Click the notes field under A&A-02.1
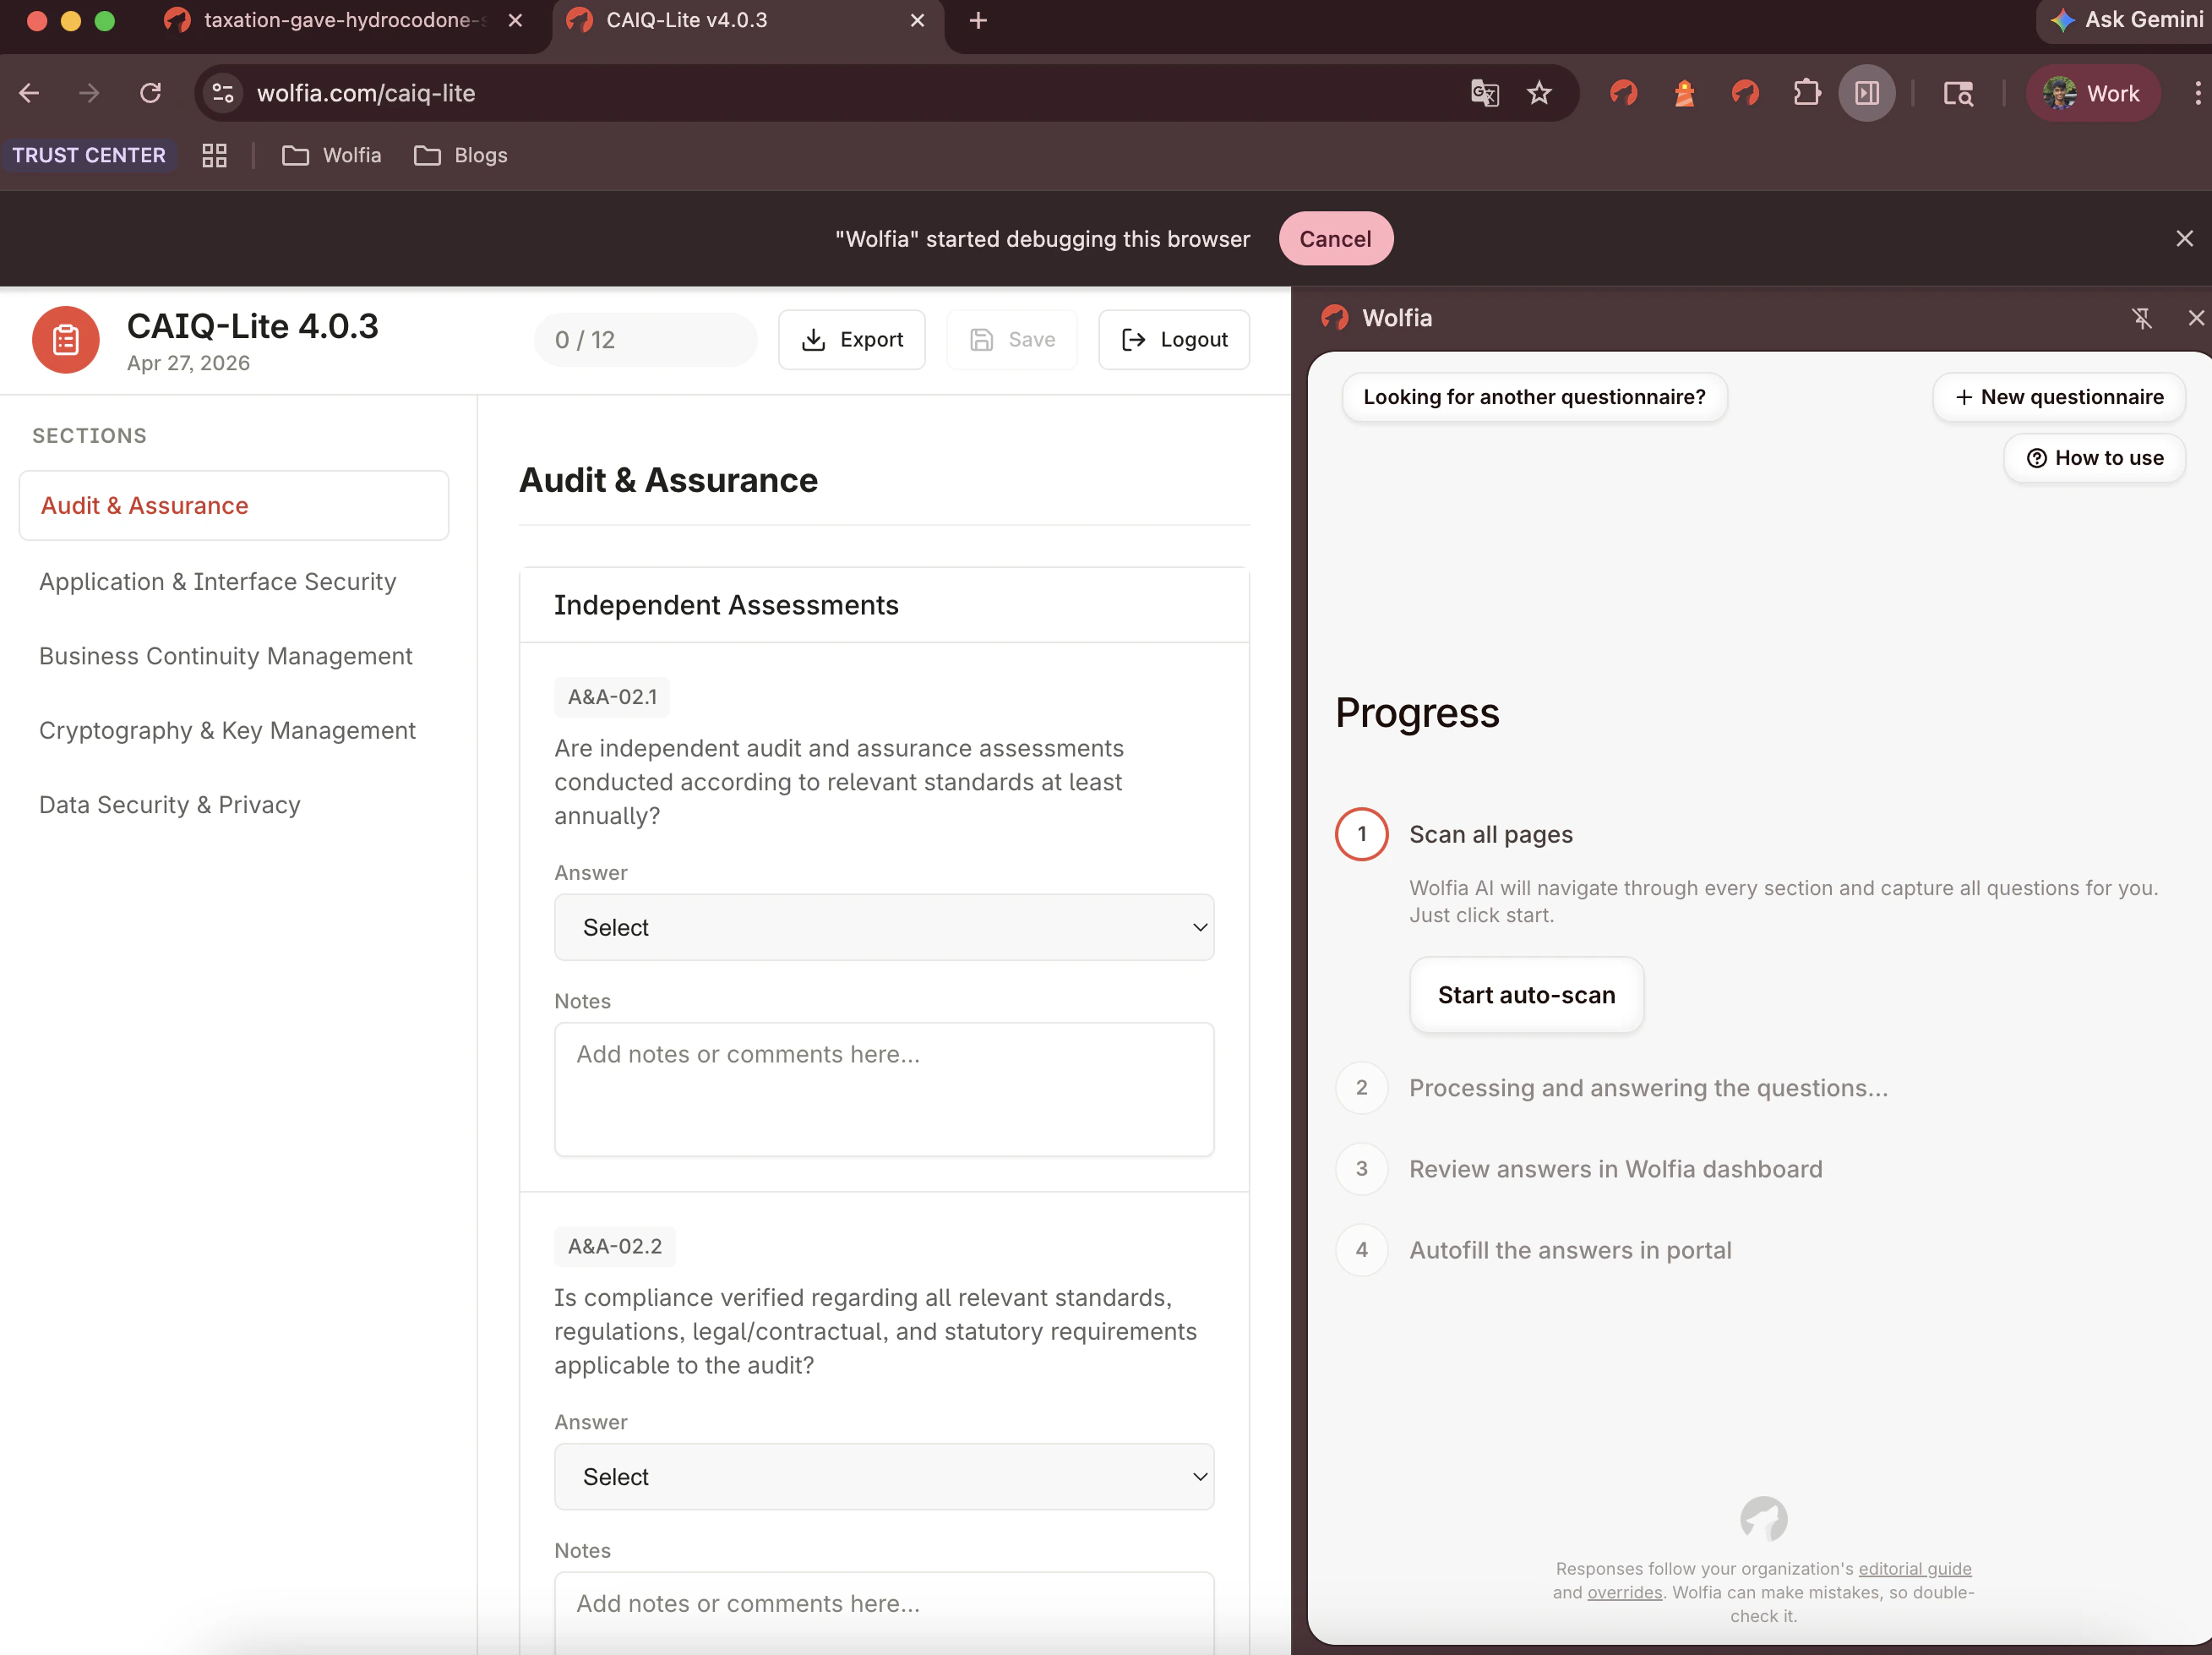2212x1655 pixels. (884, 1090)
